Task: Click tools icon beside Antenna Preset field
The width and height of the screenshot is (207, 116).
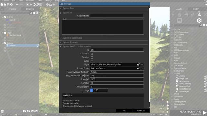Action: click(x=138, y=68)
